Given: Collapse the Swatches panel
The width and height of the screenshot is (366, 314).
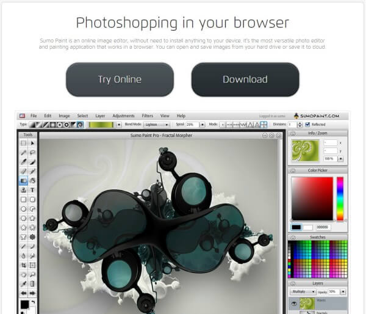Looking at the screenshot, I should pyautogui.click(x=293, y=237).
